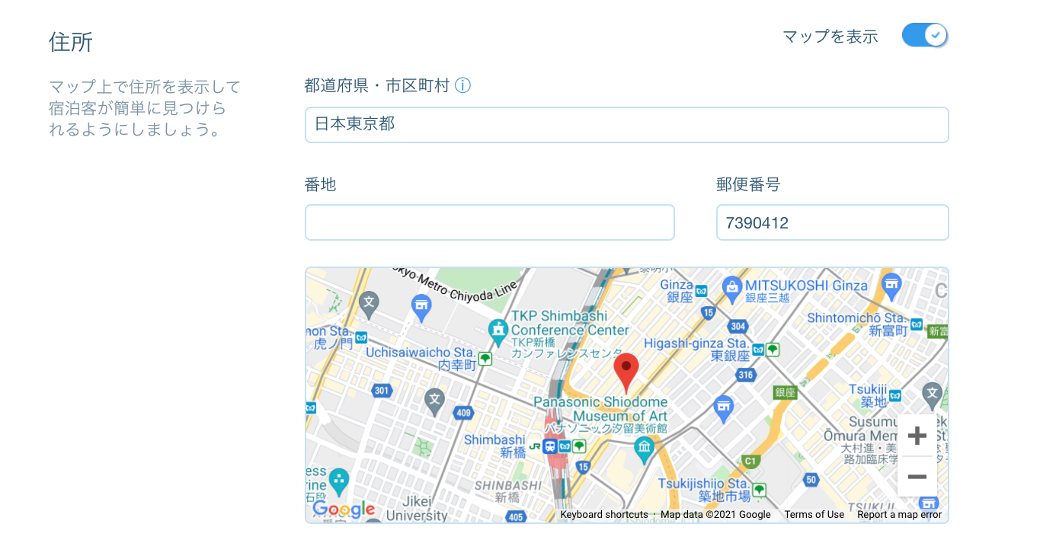The height and width of the screenshot is (559, 1056).
Task: Open Keyboard shortcuts on the map
Action: pos(603,515)
